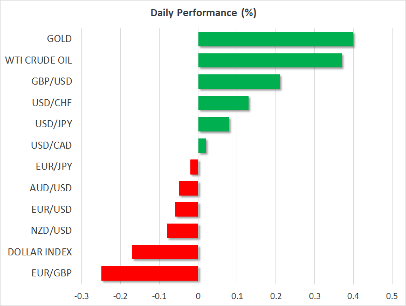Click the 0.5 axis tick label

tap(392, 296)
